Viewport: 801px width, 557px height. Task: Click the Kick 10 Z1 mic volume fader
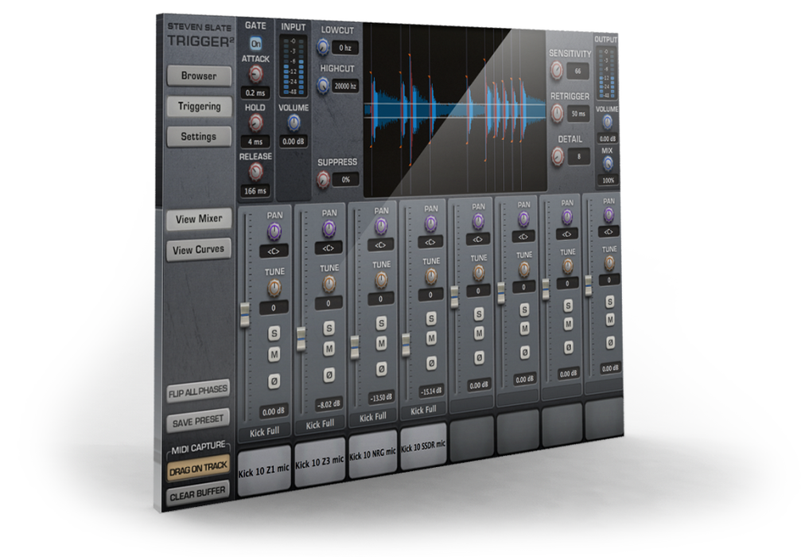click(x=245, y=312)
